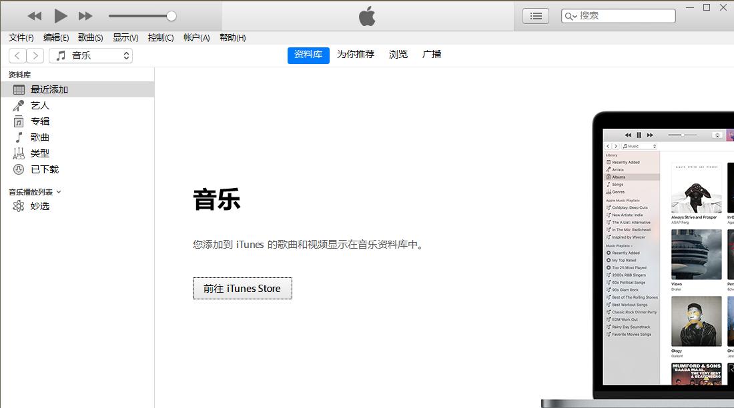Click the grid icon next to 最近添加

click(x=19, y=89)
